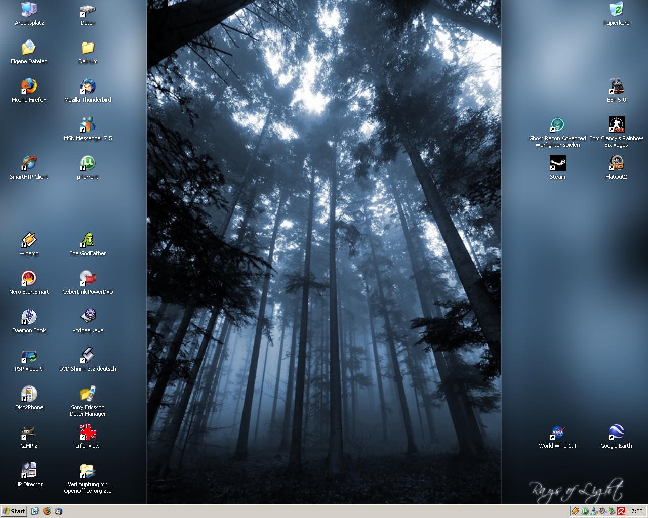Select the Steam desktop icon

(557, 164)
